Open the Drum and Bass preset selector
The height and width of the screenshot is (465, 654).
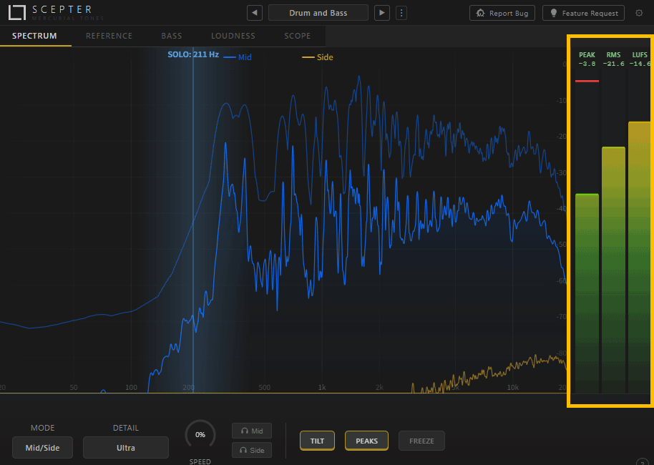[318, 13]
